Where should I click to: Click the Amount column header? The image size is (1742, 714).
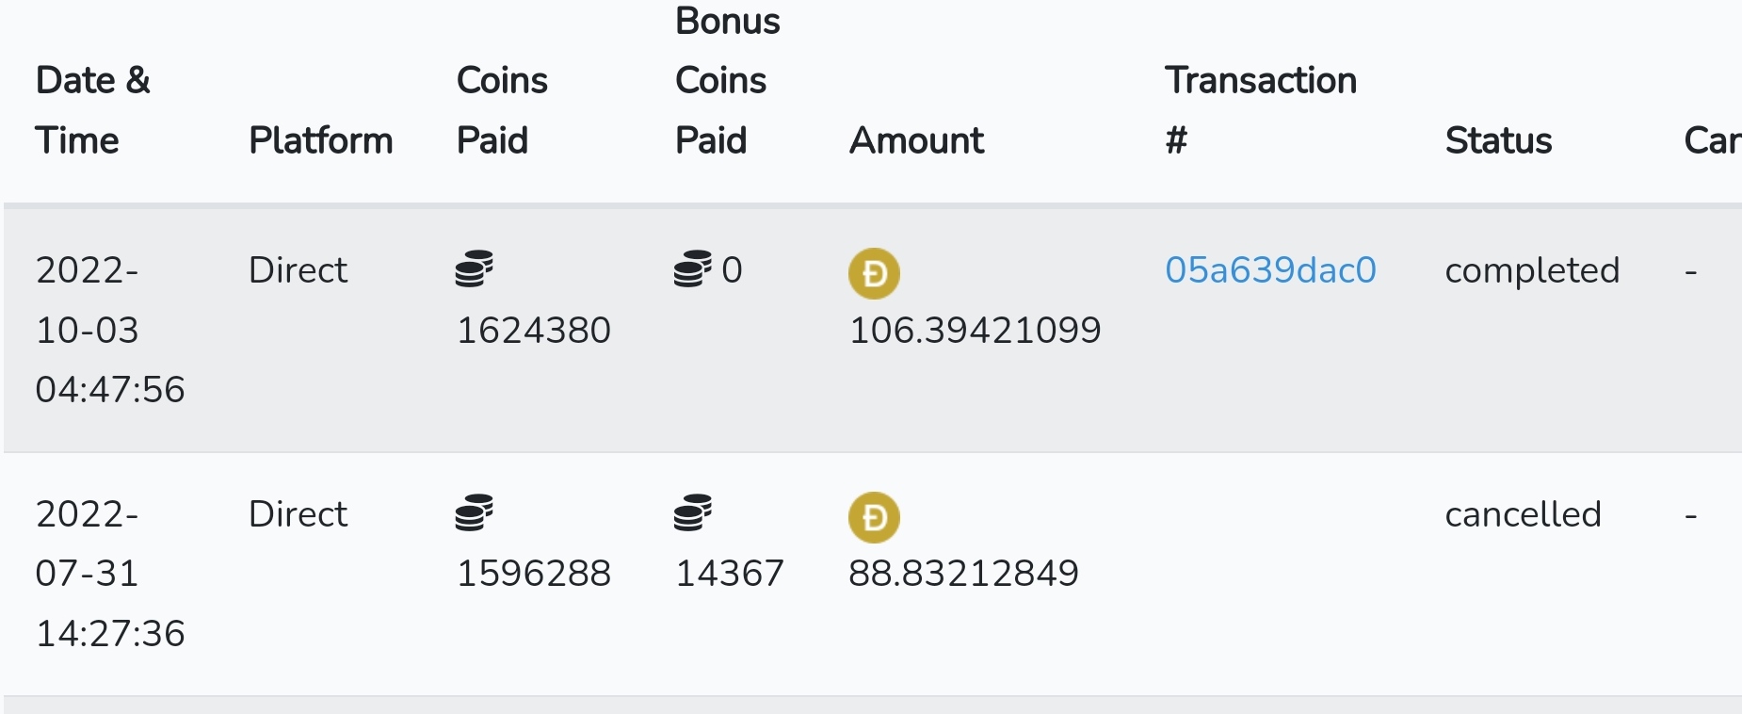click(916, 140)
